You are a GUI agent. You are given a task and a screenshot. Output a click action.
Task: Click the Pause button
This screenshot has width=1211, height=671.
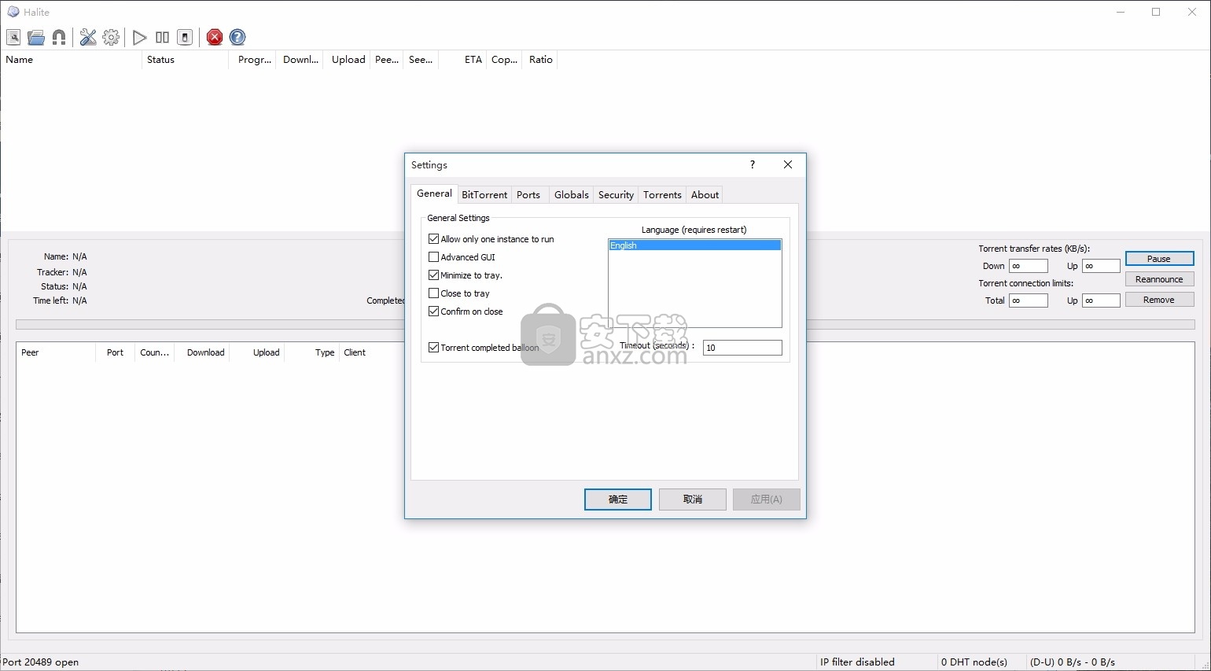pyautogui.click(x=1159, y=259)
